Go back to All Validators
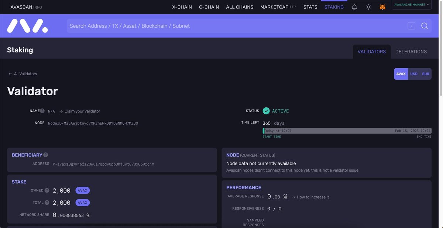The width and height of the screenshot is (443, 228). coord(23,74)
